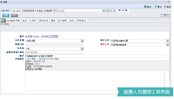Click the 平均延时: 55.3 line
The height and width of the screenshot is (99, 174).
[x=32, y=64]
